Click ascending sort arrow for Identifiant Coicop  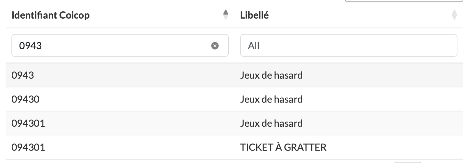click(225, 12)
